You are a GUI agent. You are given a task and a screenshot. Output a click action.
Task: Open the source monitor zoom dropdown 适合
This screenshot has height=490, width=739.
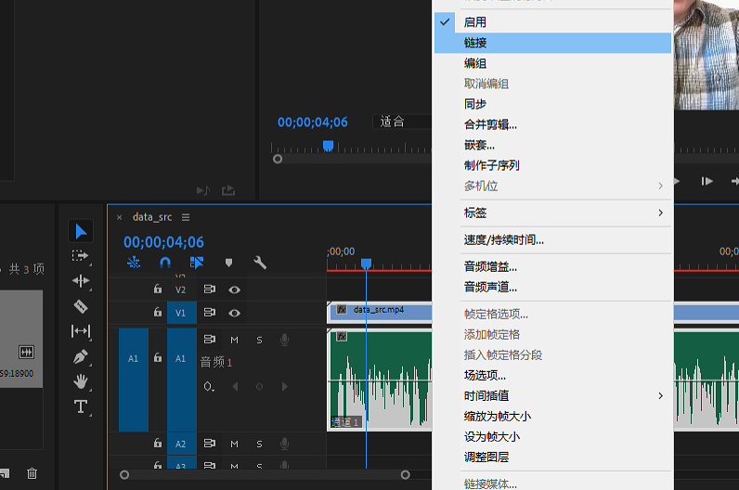point(402,122)
